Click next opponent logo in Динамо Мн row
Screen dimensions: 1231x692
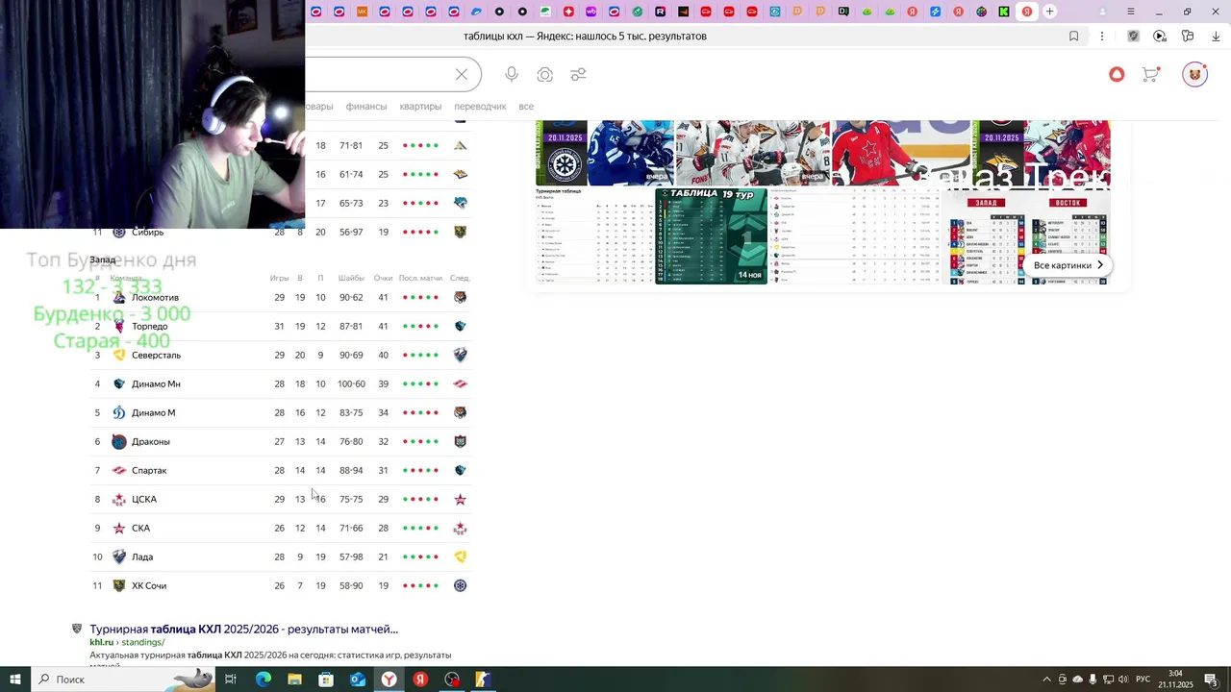click(460, 384)
